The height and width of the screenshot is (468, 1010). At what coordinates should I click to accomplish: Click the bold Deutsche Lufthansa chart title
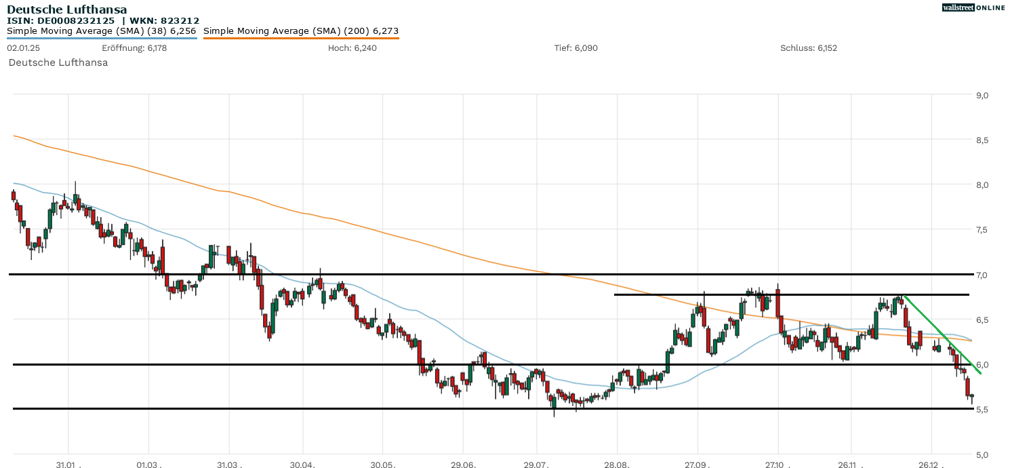(x=66, y=9)
